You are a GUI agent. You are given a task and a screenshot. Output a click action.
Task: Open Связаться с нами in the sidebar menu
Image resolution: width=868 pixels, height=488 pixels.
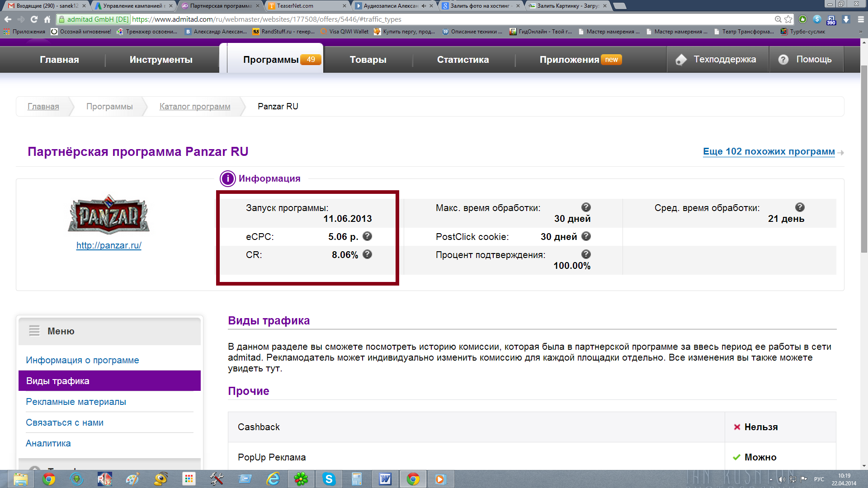point(65,422)
